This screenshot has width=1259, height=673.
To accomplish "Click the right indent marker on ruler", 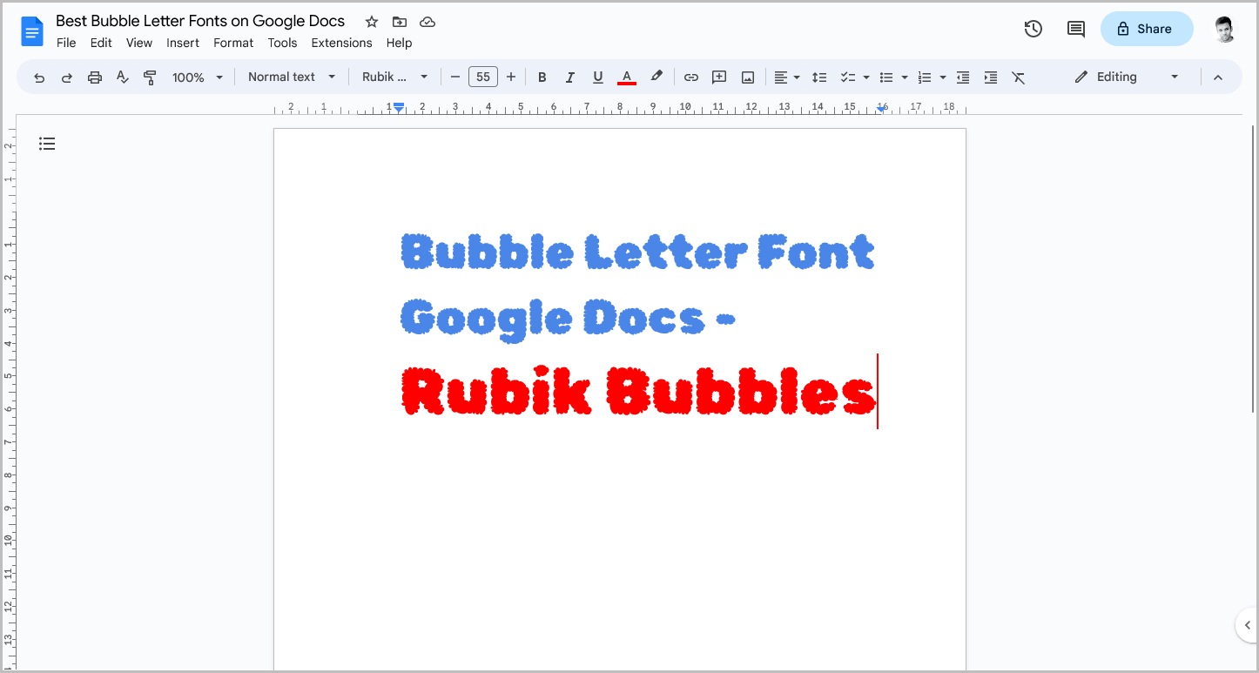I will click(x=882, y=108).
